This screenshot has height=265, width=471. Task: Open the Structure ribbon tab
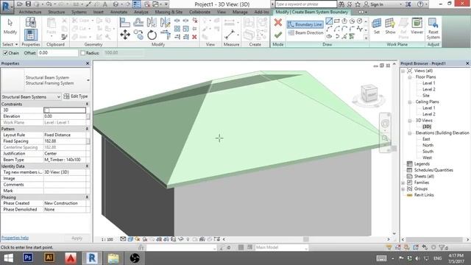[57, 12]
